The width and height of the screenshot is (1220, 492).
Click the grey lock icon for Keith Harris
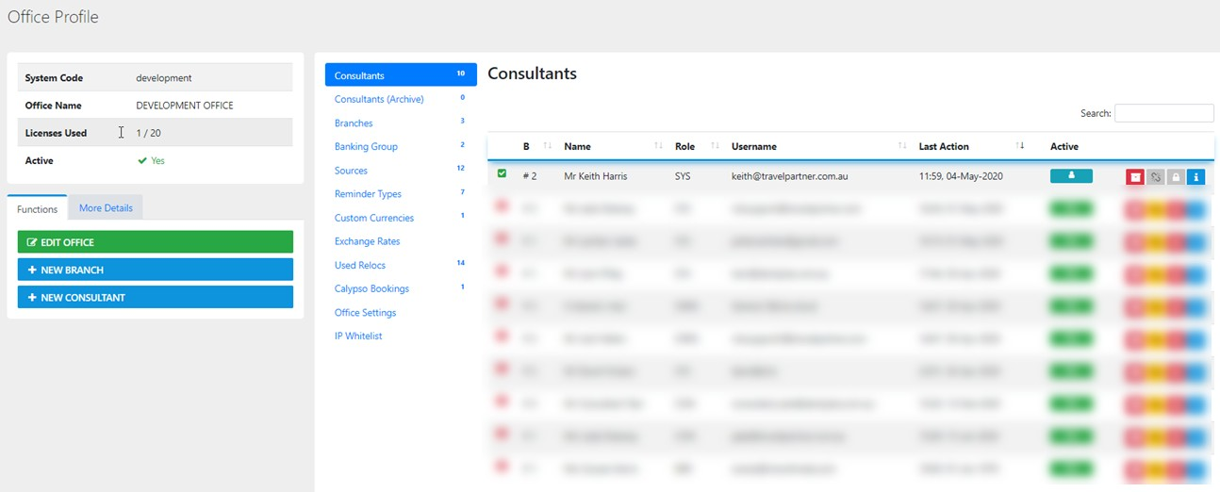1175,176
